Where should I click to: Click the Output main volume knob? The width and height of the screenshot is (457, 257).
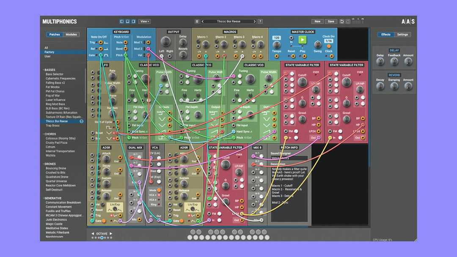165,41
